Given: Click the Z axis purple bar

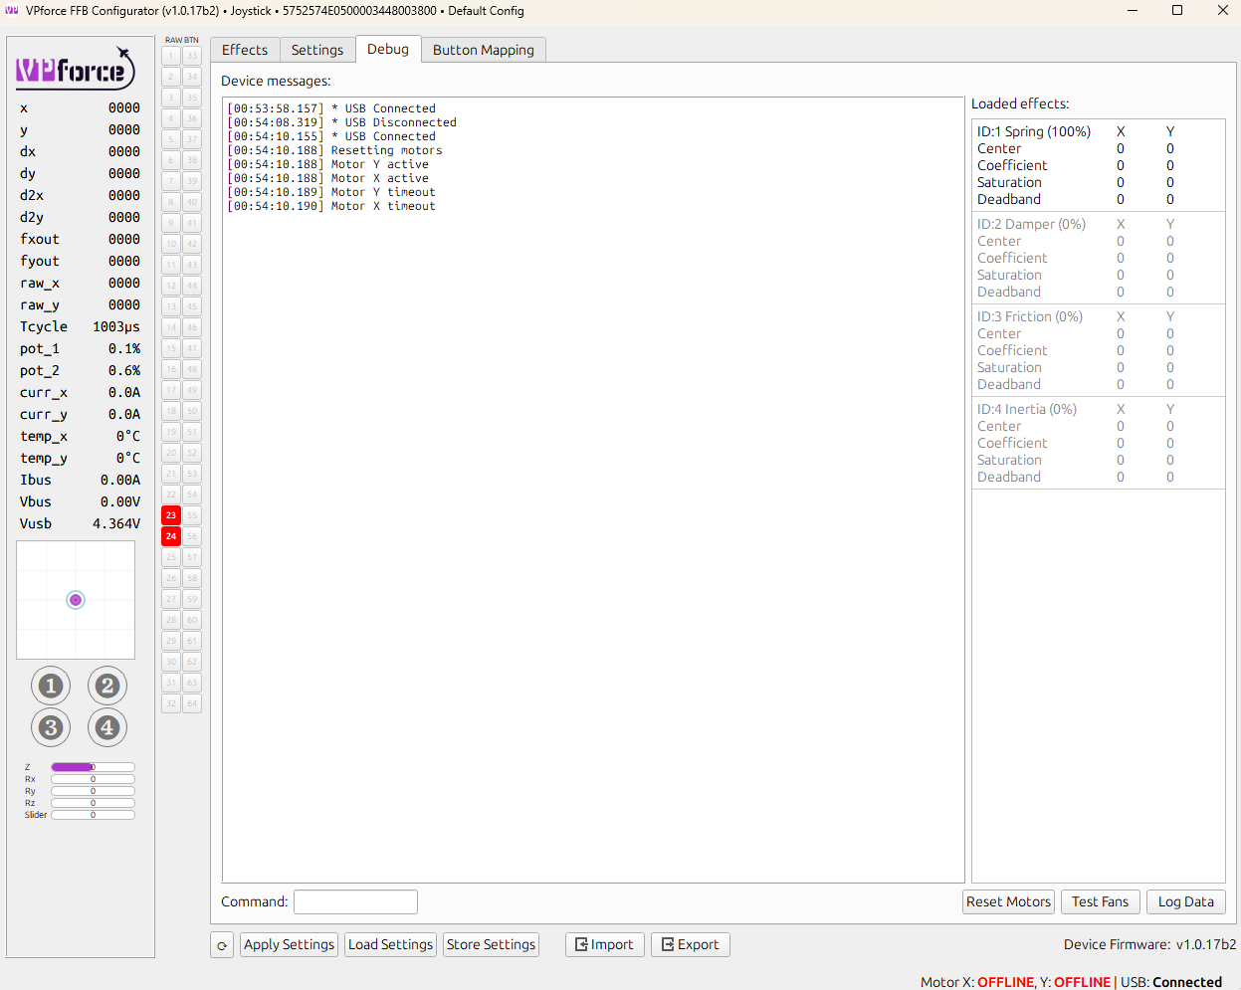Looking at the screenshot, I should tap(93, 767).
